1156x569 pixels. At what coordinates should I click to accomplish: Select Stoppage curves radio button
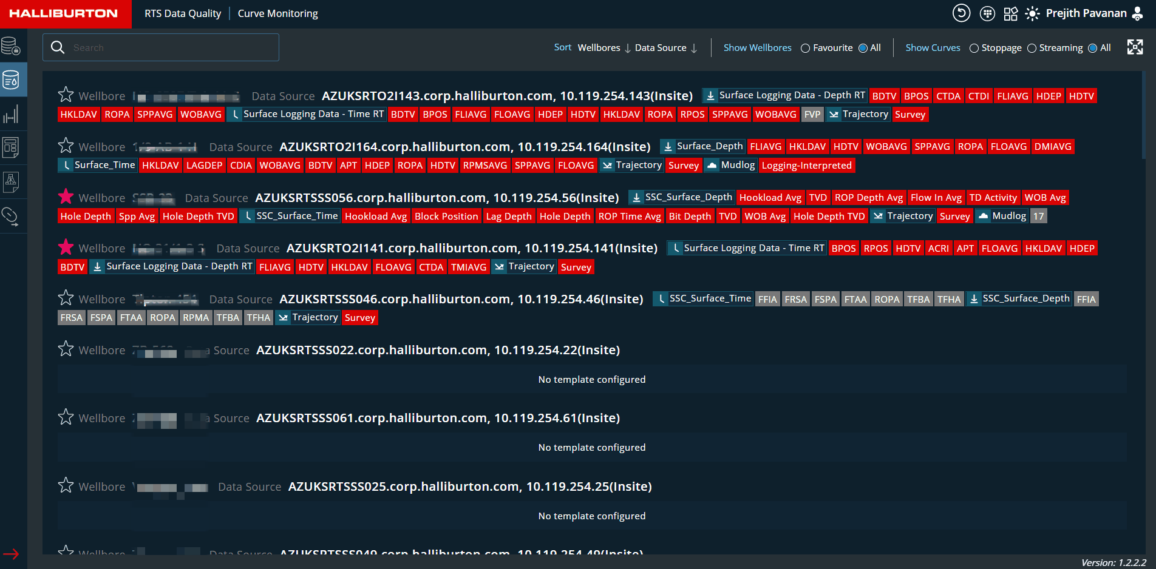[x=974, y=49]
